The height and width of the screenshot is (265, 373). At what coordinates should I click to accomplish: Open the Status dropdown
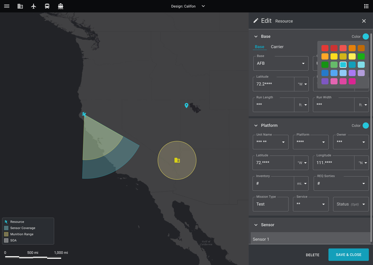[x=351, y=204]
